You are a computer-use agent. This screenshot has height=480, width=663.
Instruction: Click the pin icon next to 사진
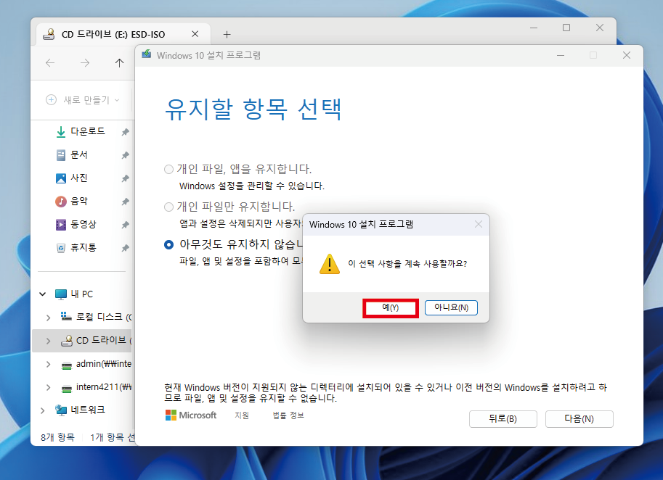click(125, 178)
